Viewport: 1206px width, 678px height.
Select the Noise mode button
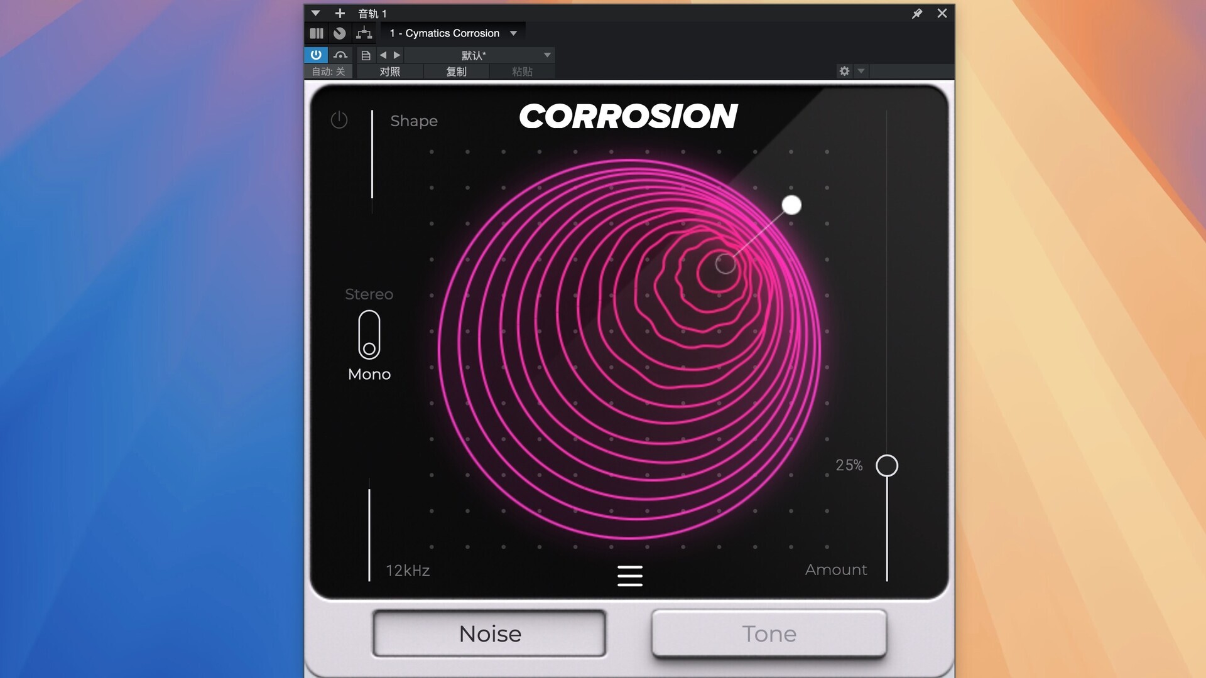coord(490,633)
